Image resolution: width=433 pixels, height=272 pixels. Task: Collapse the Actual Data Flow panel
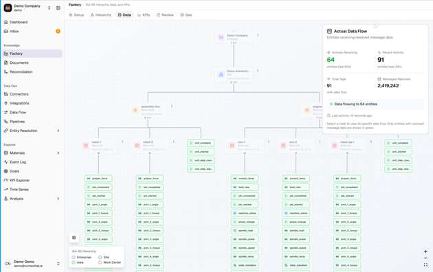point(375,25)
